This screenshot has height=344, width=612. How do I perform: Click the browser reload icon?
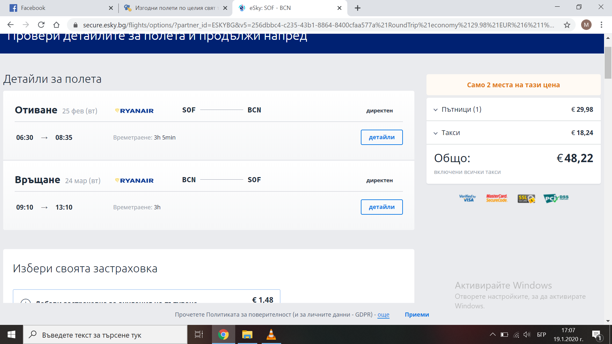41,25
